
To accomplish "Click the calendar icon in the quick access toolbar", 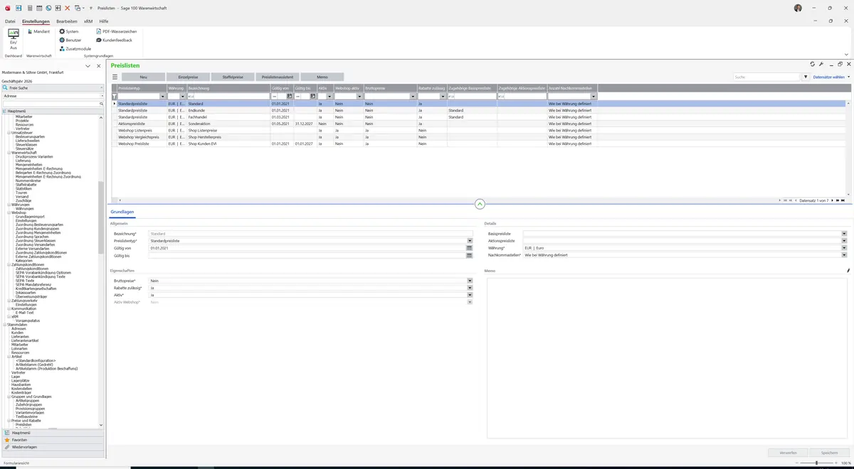I will (38, 8).
